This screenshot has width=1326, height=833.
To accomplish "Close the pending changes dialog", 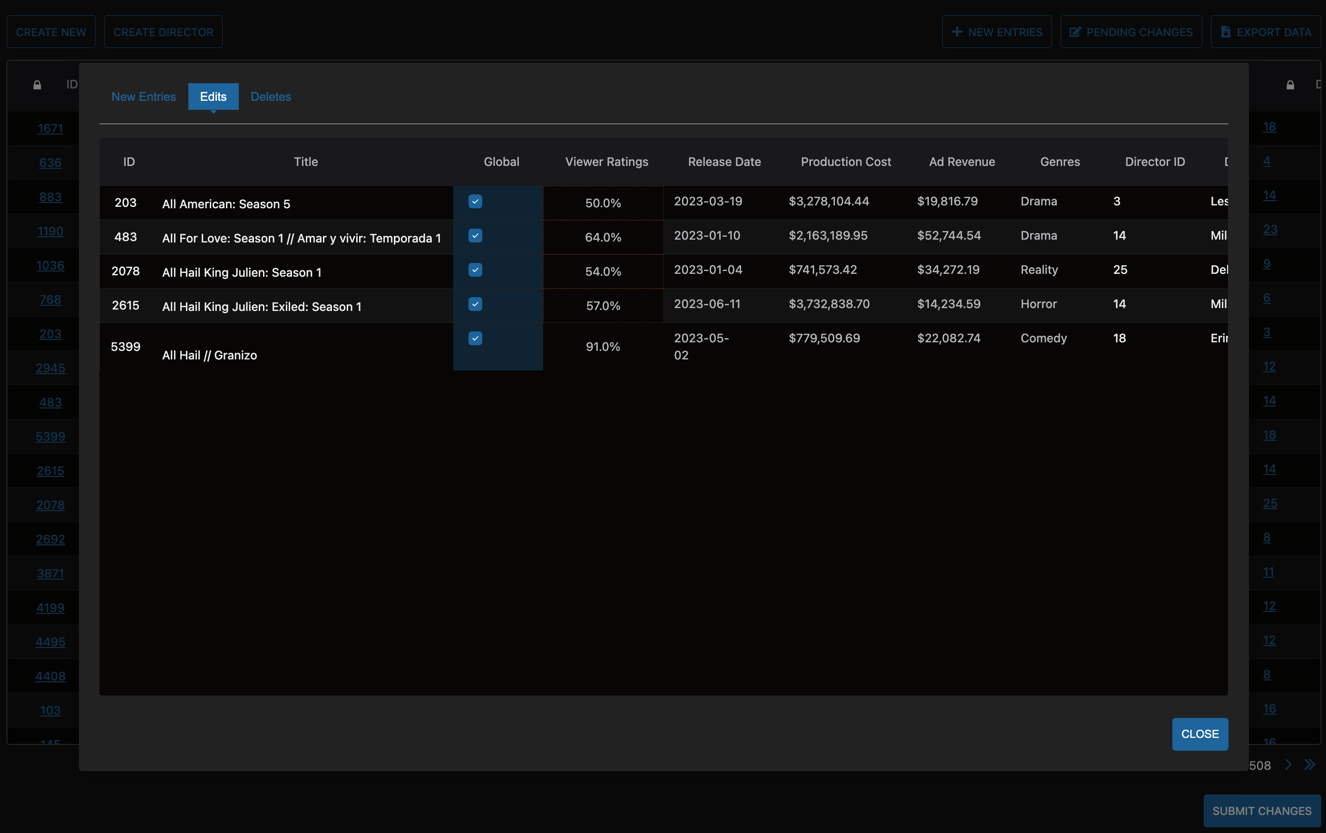I will [1199, 734].
